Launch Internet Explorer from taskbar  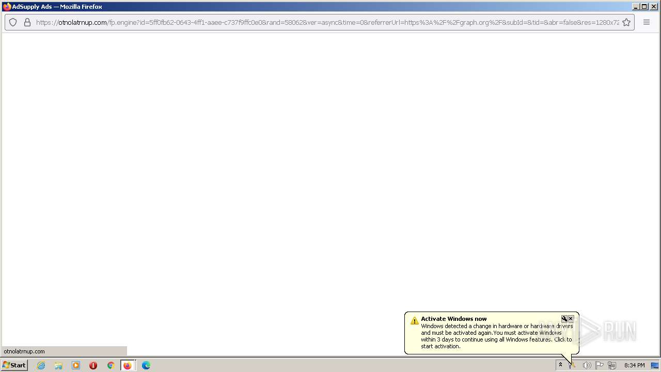(41, 365)
